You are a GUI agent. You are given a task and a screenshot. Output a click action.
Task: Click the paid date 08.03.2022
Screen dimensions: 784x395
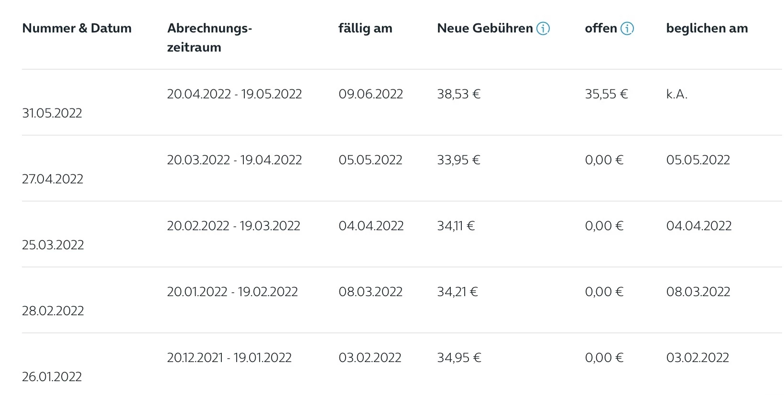[x=698, y=292]
